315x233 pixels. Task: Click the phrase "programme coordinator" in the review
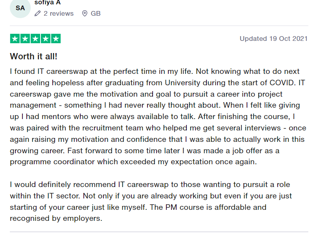click(x=52, y=162)
